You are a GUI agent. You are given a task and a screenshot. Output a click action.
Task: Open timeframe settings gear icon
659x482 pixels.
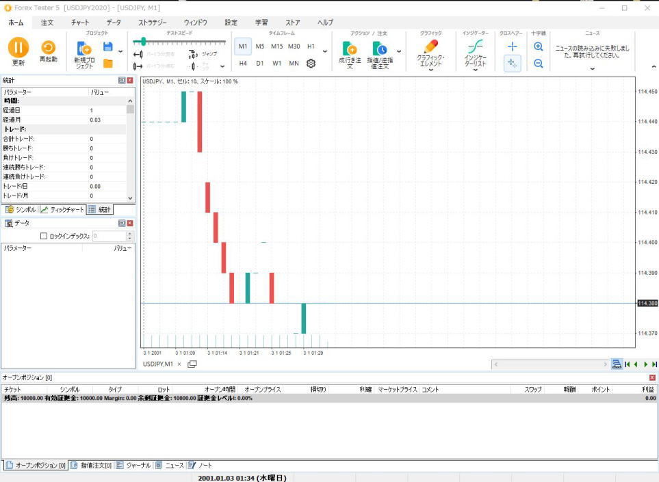311,64
